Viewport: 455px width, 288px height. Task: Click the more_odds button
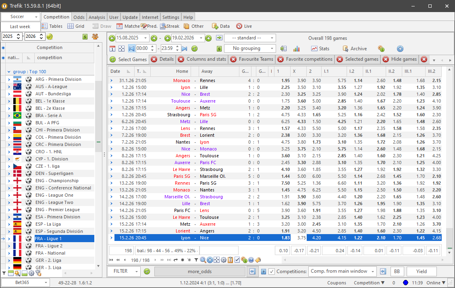click(x=199, y=272)
